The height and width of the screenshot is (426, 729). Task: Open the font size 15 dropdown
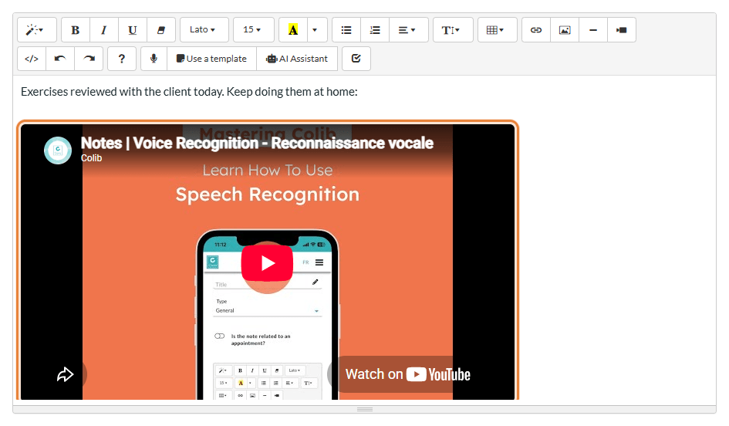[253, 30]
